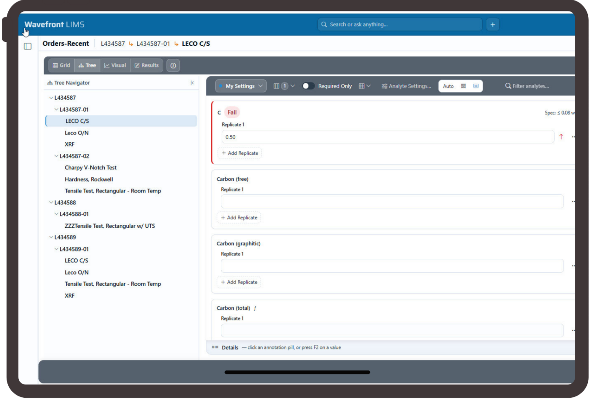Click the formula icon beside Carbon (total)
Screen dimensions: 593x399
coord(255,308)
